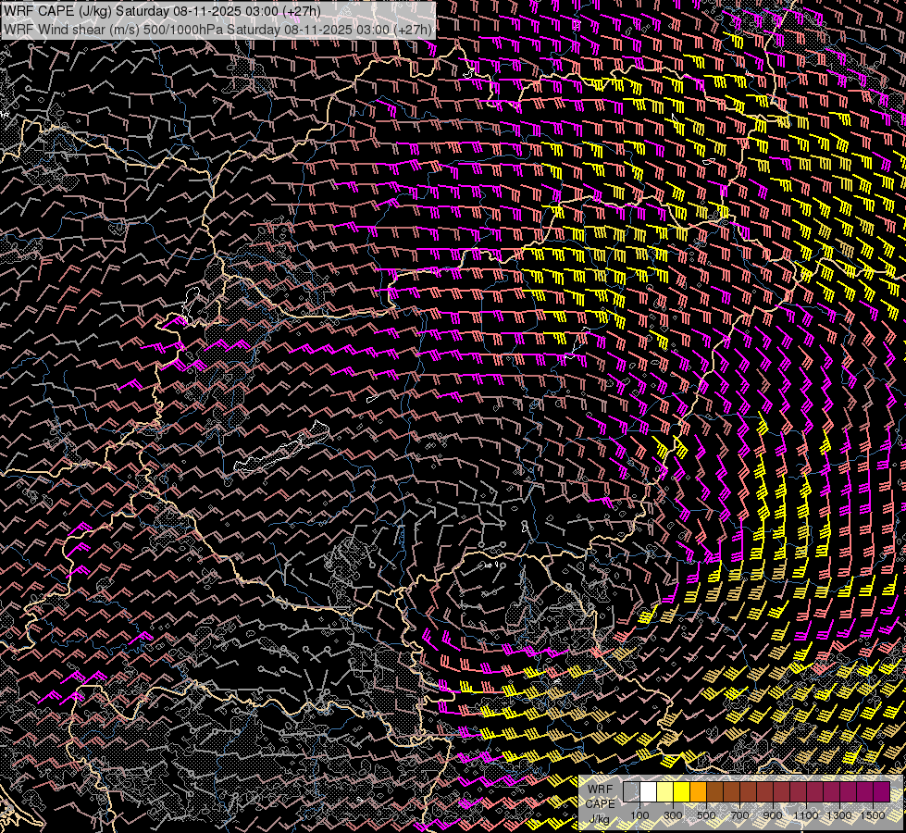Click the CAPE word in the legend box
The image size is (906, 833).
[x=600, y=803]
